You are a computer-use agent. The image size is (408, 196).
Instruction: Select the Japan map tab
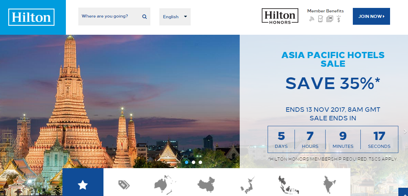[x=247, y=185]
